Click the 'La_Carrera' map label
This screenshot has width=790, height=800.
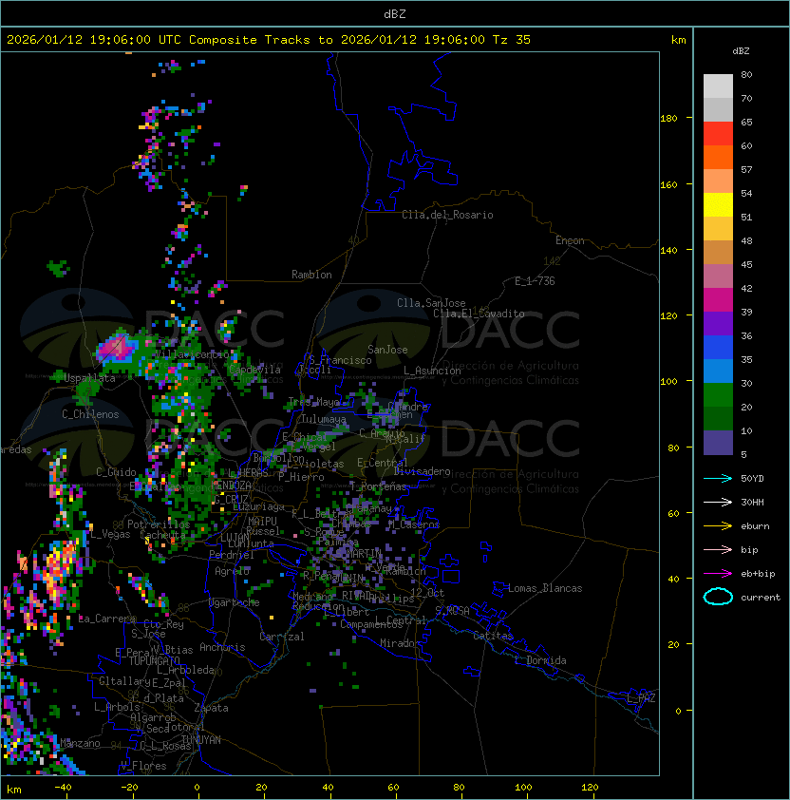tap(107, 619)
